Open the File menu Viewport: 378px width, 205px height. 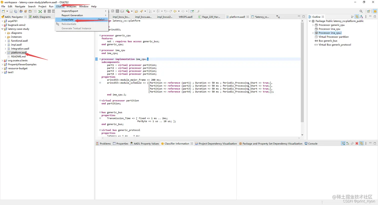pos(3,7)
